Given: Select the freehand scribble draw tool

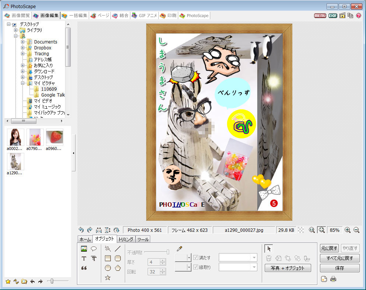Looking at the screenshot, I should [x=108, y=249].
